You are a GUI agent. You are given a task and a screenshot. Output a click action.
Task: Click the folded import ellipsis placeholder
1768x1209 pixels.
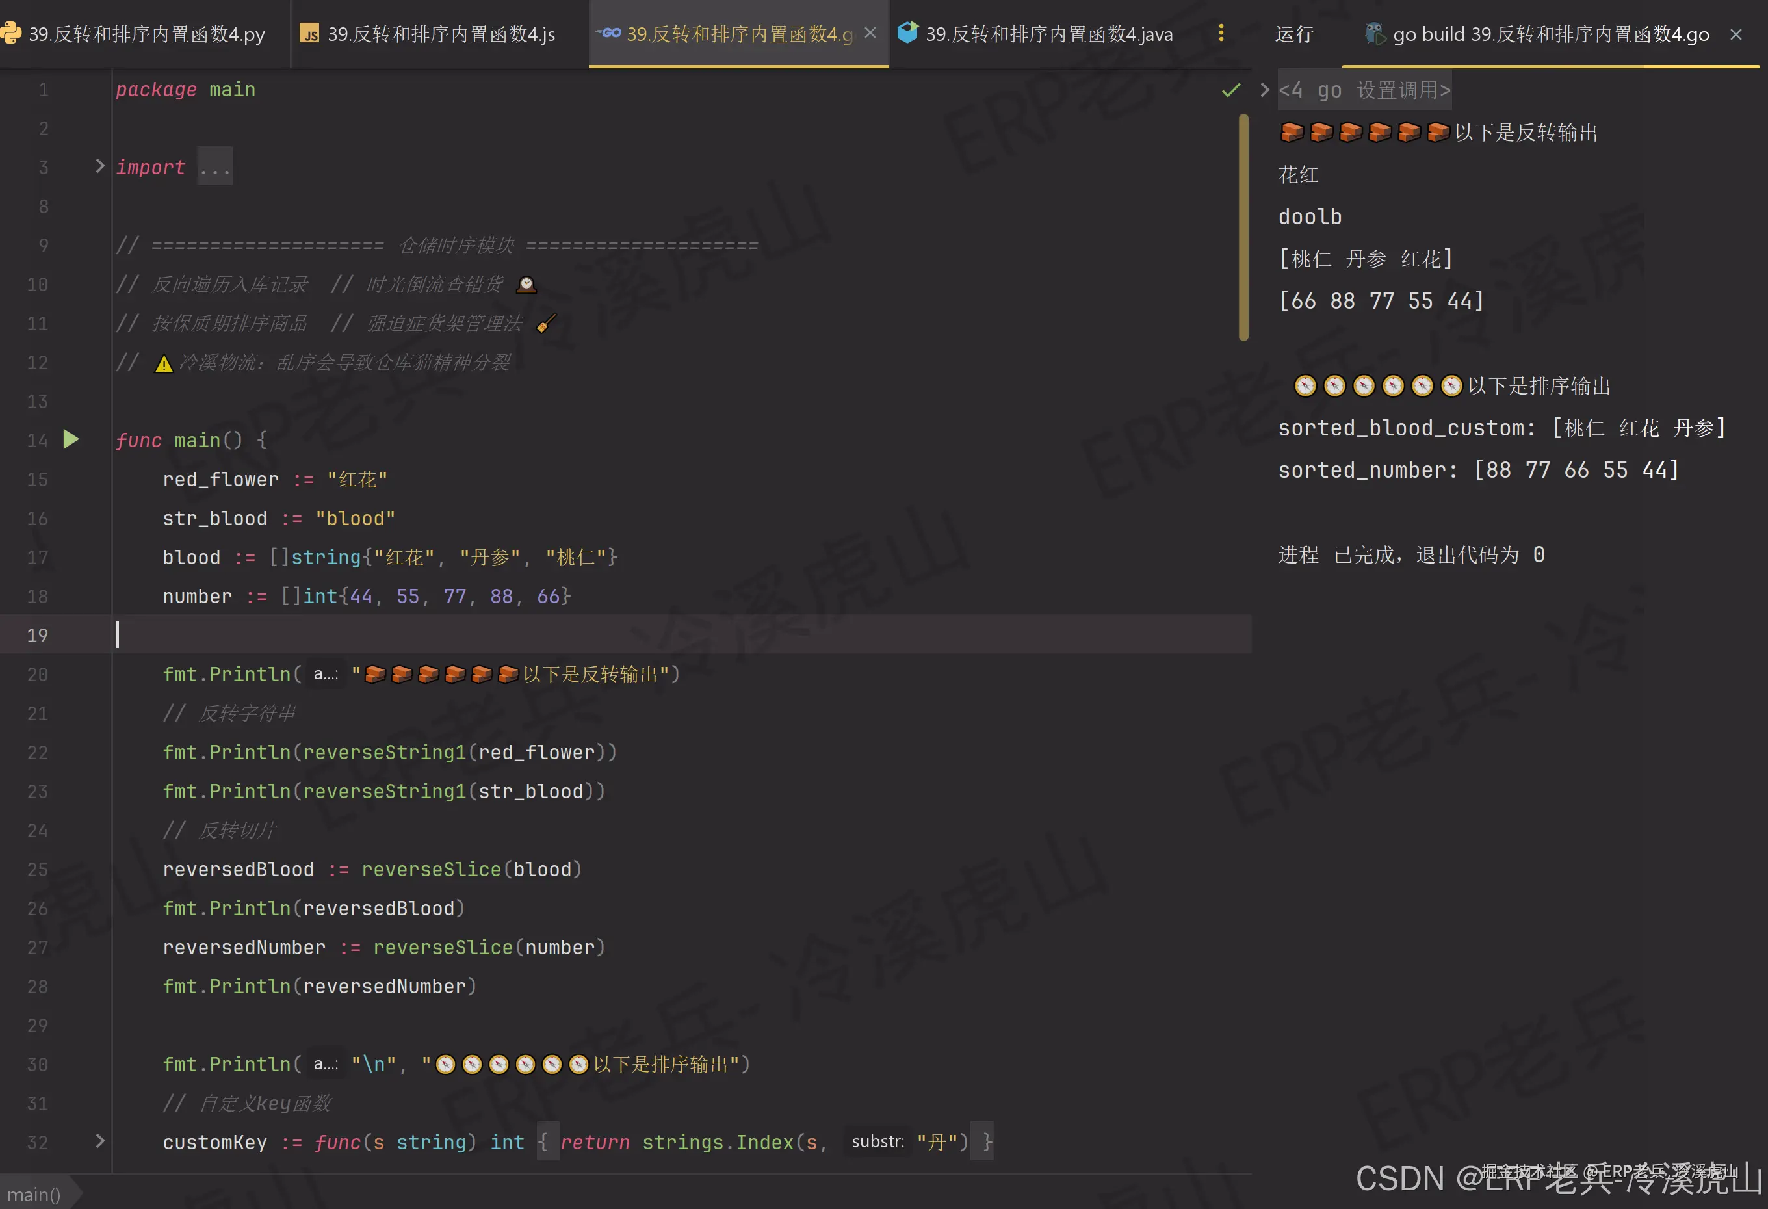(215, 166)
